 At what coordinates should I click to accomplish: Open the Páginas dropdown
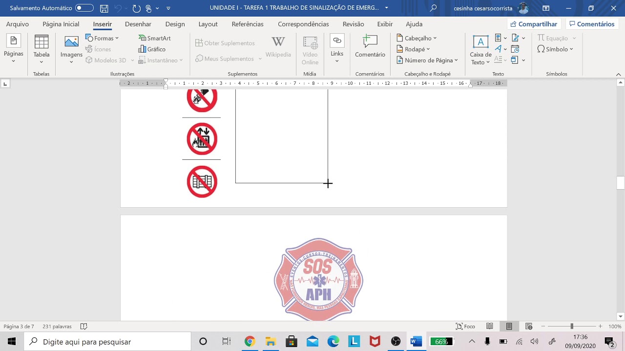coord(13,49)
